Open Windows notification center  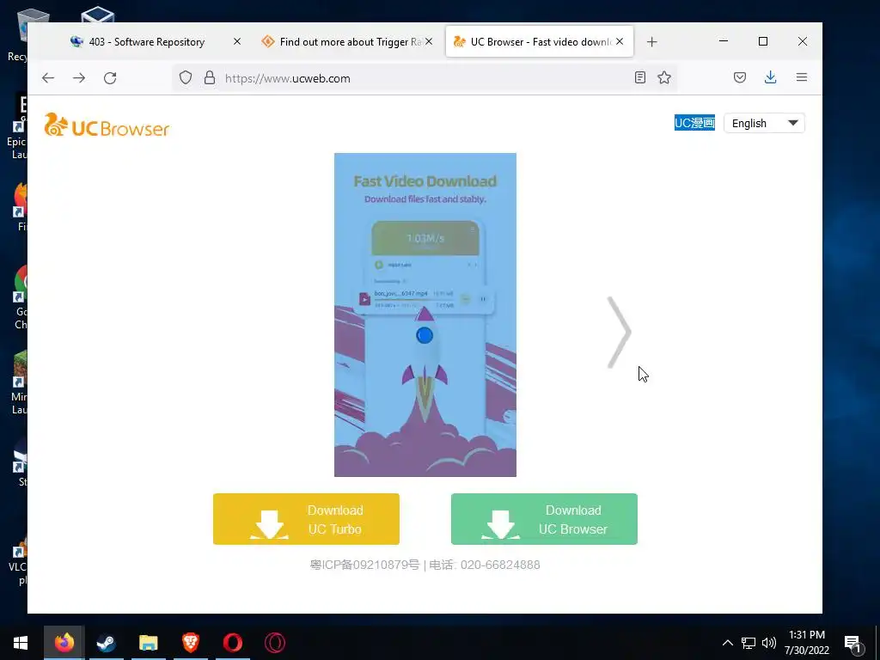pos(853,644)
